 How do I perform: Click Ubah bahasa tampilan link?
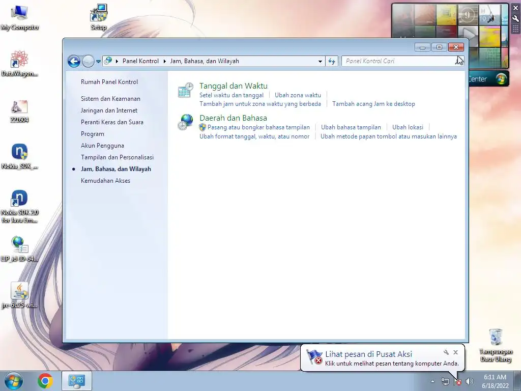click(351, 127)
